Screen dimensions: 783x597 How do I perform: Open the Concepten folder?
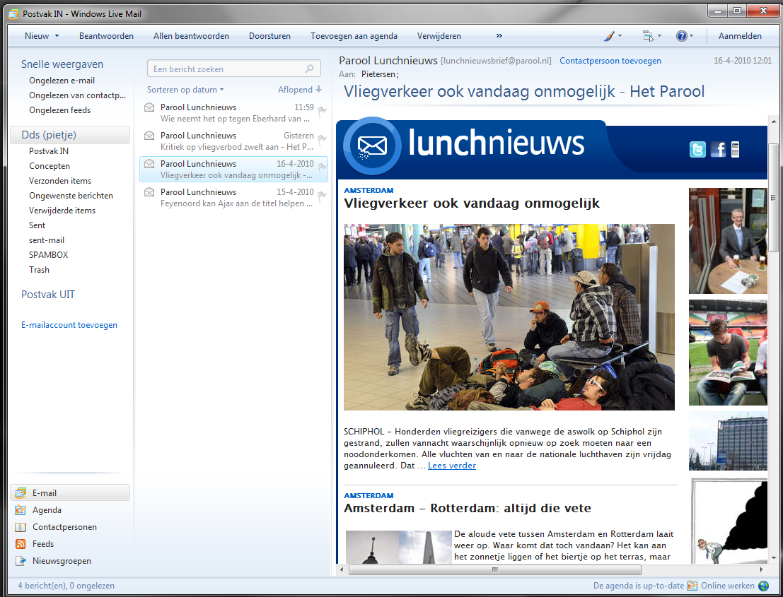[x=50, y=165]
